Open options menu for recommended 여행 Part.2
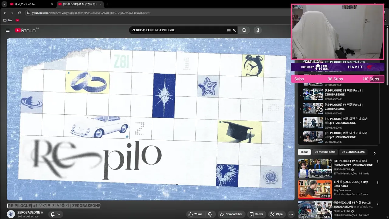The image size is (389, 219). tap(378, 203)
